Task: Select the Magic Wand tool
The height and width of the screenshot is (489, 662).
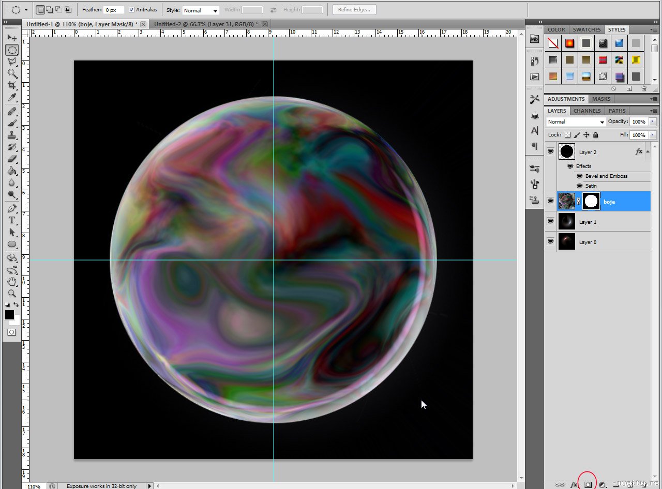Action: point(12,73)
